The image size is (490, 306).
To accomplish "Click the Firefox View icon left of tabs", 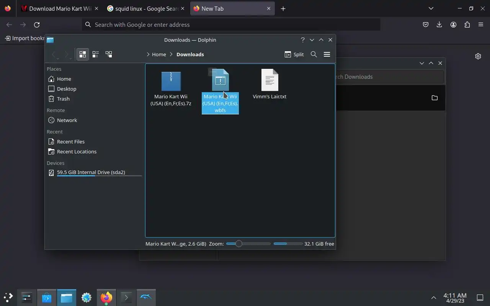I will pyautogui.click(x=8, y=8).
